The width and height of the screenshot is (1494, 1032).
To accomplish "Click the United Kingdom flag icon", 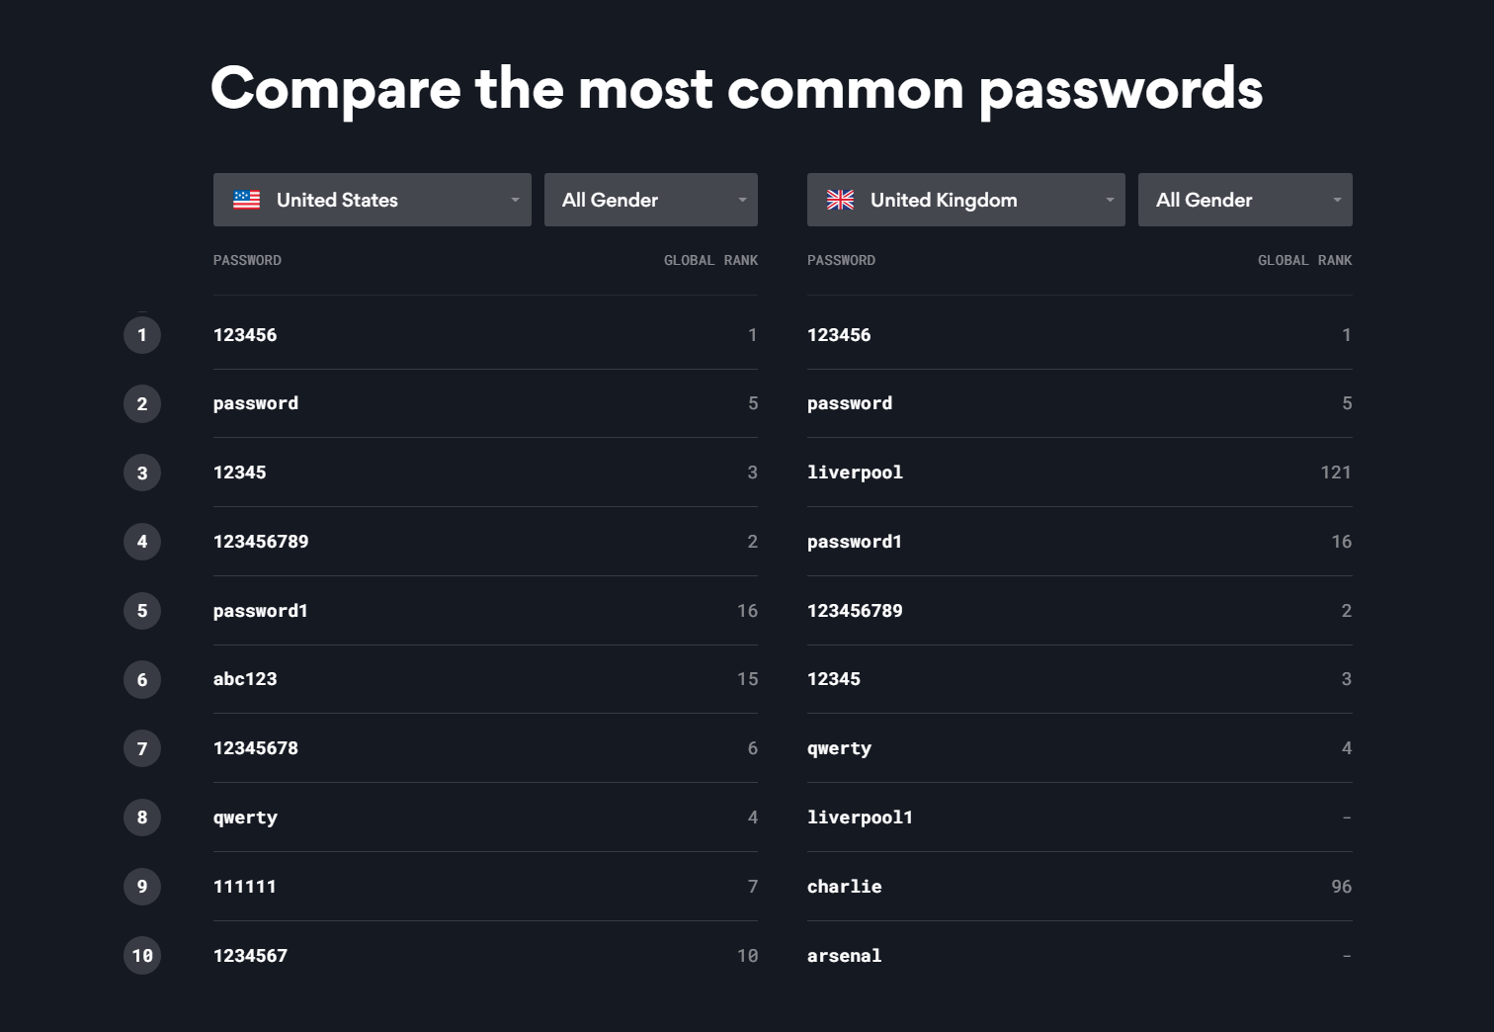I will [840, 200].
